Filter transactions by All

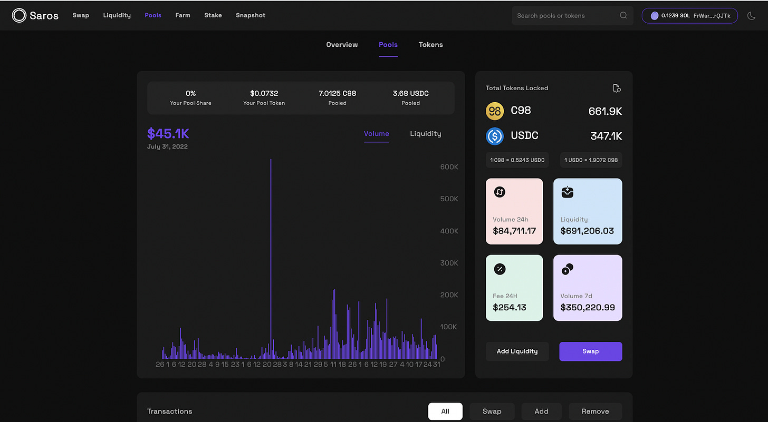(445, 411)
